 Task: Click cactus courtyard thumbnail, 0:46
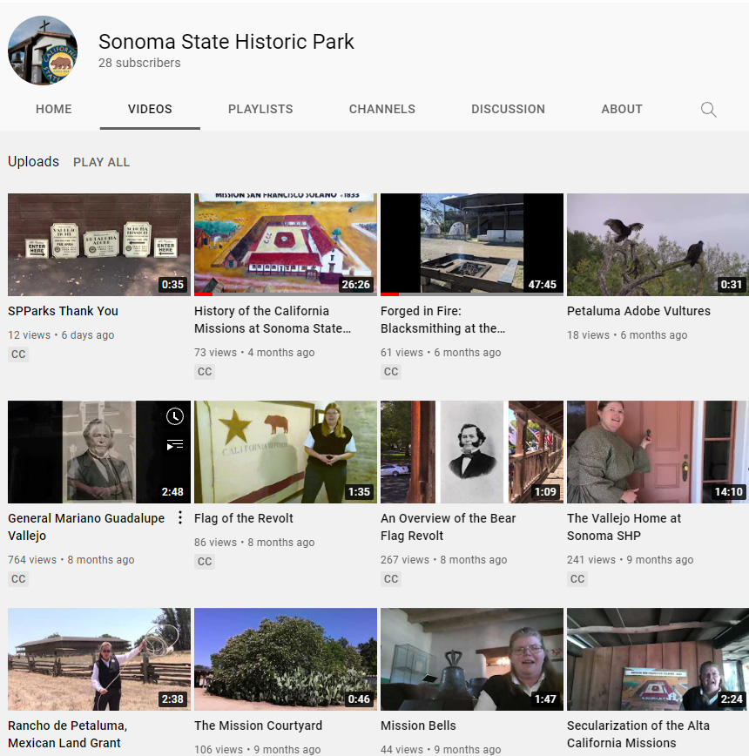point(286,659)
